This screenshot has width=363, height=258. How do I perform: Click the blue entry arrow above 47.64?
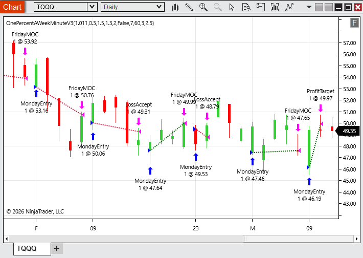[x=150, y=171]
